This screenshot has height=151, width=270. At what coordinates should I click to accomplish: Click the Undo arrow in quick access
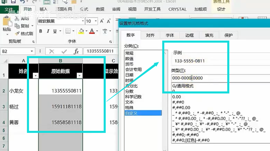(x=22, y=2)
